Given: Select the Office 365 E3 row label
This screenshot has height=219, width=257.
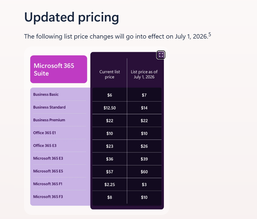Looking at the screenshot, I should pos(44,146).
